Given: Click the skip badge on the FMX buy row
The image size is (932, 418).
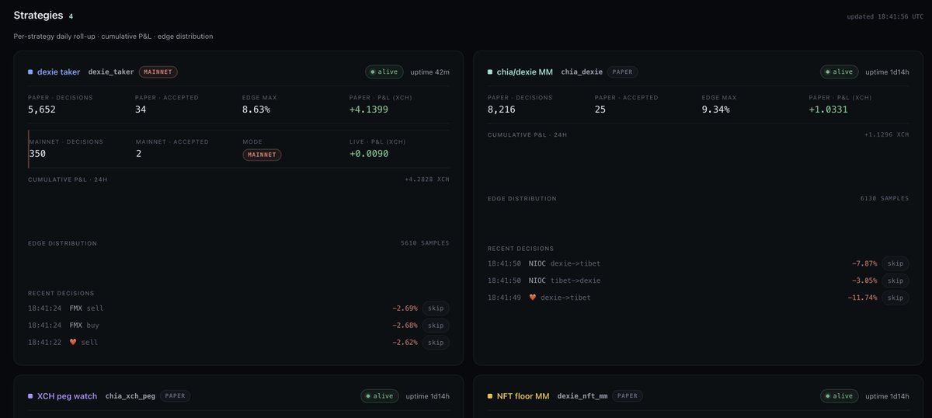Looking at the screenshot, I should tap(436, 326).
